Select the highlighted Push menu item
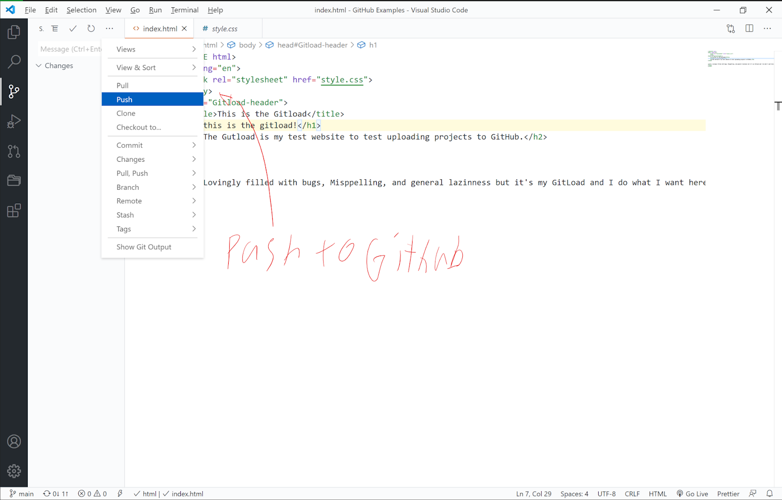The height and width of the screenshot is (500, 782). tap(152, 99)
